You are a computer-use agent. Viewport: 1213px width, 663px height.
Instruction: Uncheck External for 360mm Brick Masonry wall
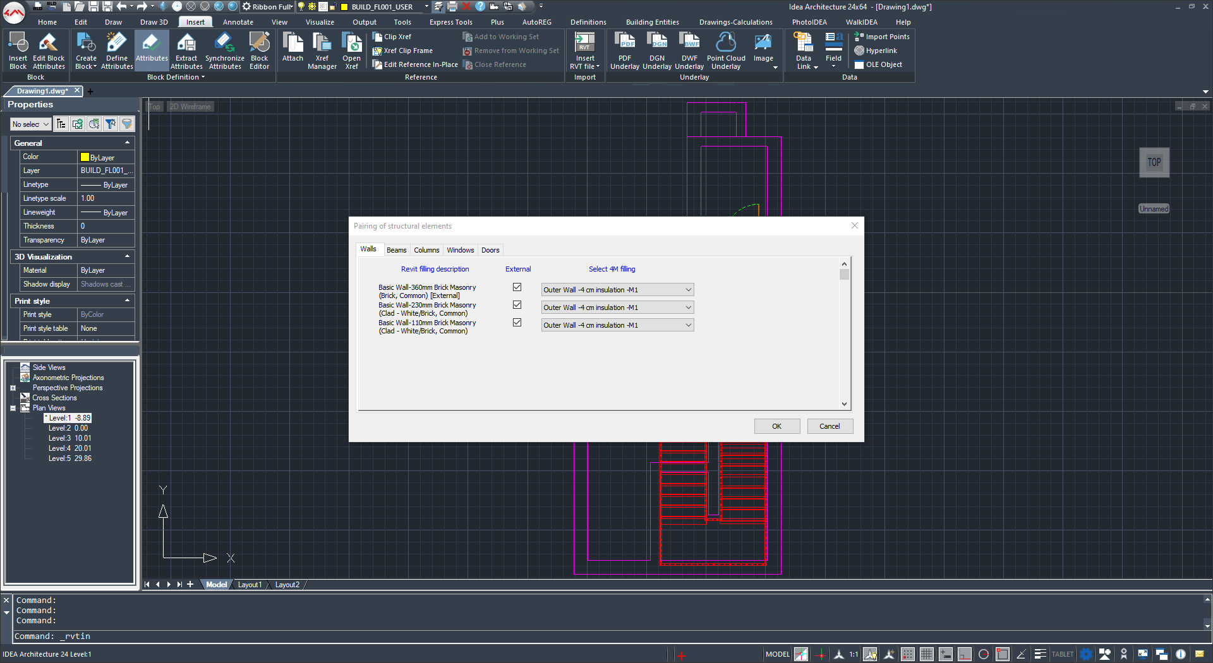(x=517, y=287)
